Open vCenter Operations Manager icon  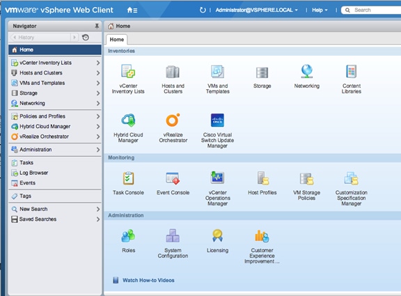coord(217,178)
